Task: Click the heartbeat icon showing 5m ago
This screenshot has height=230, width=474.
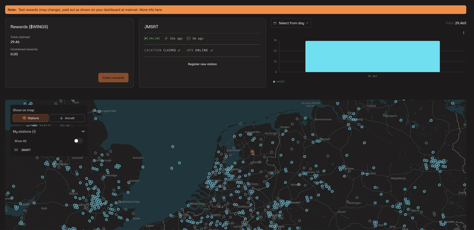Action: tap(188, 39)
